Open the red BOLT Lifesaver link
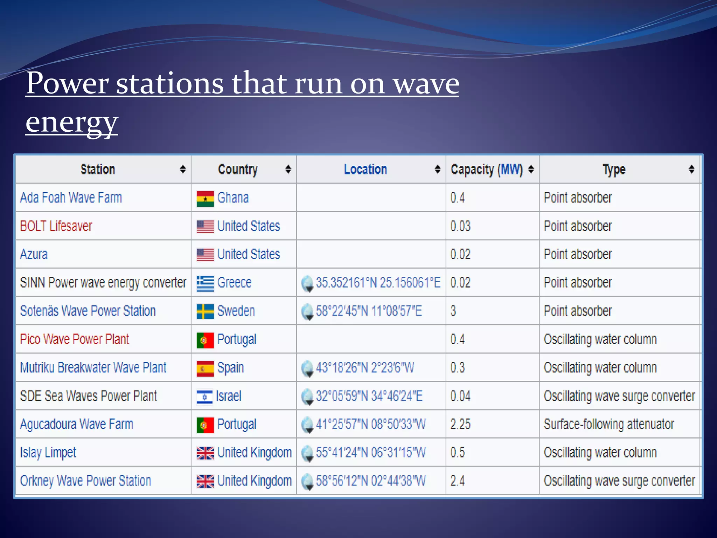 pyautogui.click(x=56, y=226)
